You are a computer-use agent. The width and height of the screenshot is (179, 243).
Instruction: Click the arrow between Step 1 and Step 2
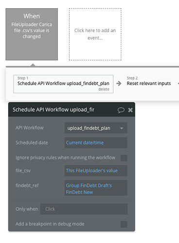point(119,84)
